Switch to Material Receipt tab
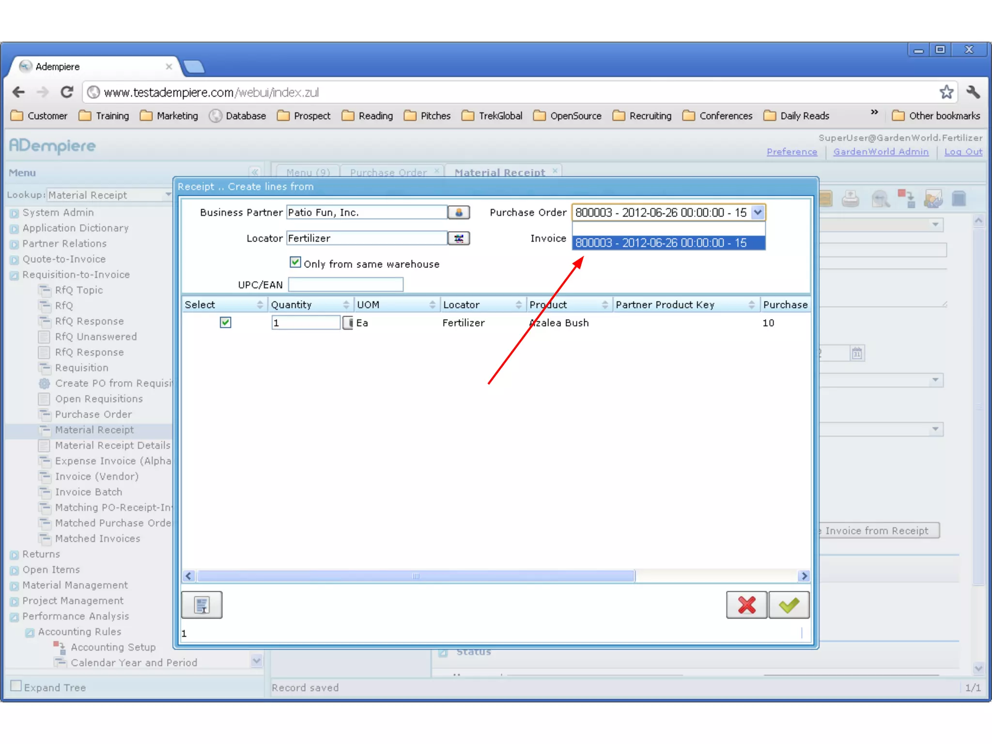The width and height of the screenshot is (992, 744). point(499,172)
